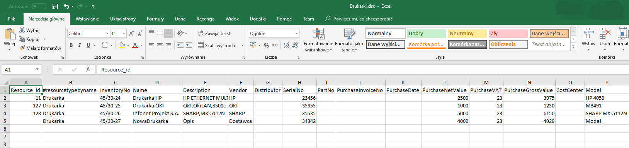This screenshot has height=148, width=629.
Task: Open the Name Box A1 dropdown
Action: coord(37,70)
